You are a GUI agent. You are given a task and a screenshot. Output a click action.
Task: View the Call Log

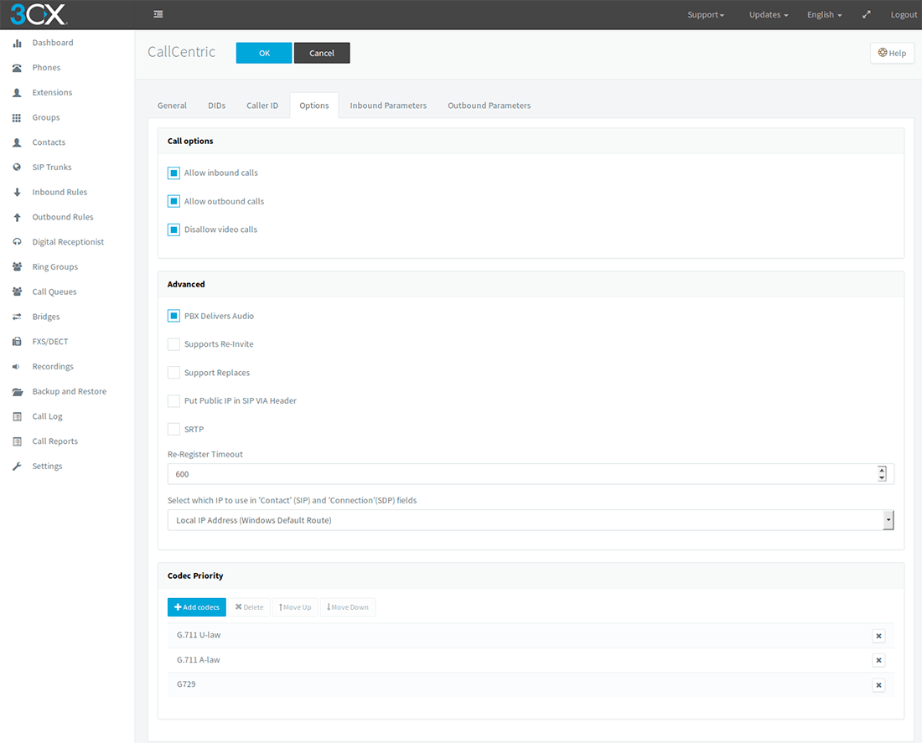(x=47, y=415)
